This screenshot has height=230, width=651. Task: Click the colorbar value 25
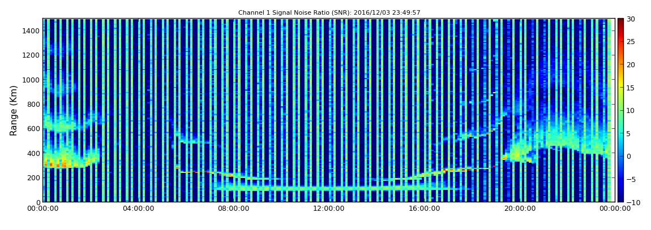631,42
